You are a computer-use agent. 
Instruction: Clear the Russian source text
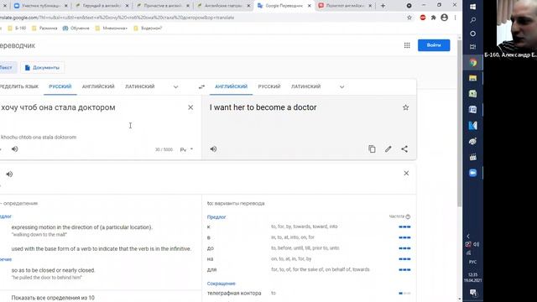190,107
